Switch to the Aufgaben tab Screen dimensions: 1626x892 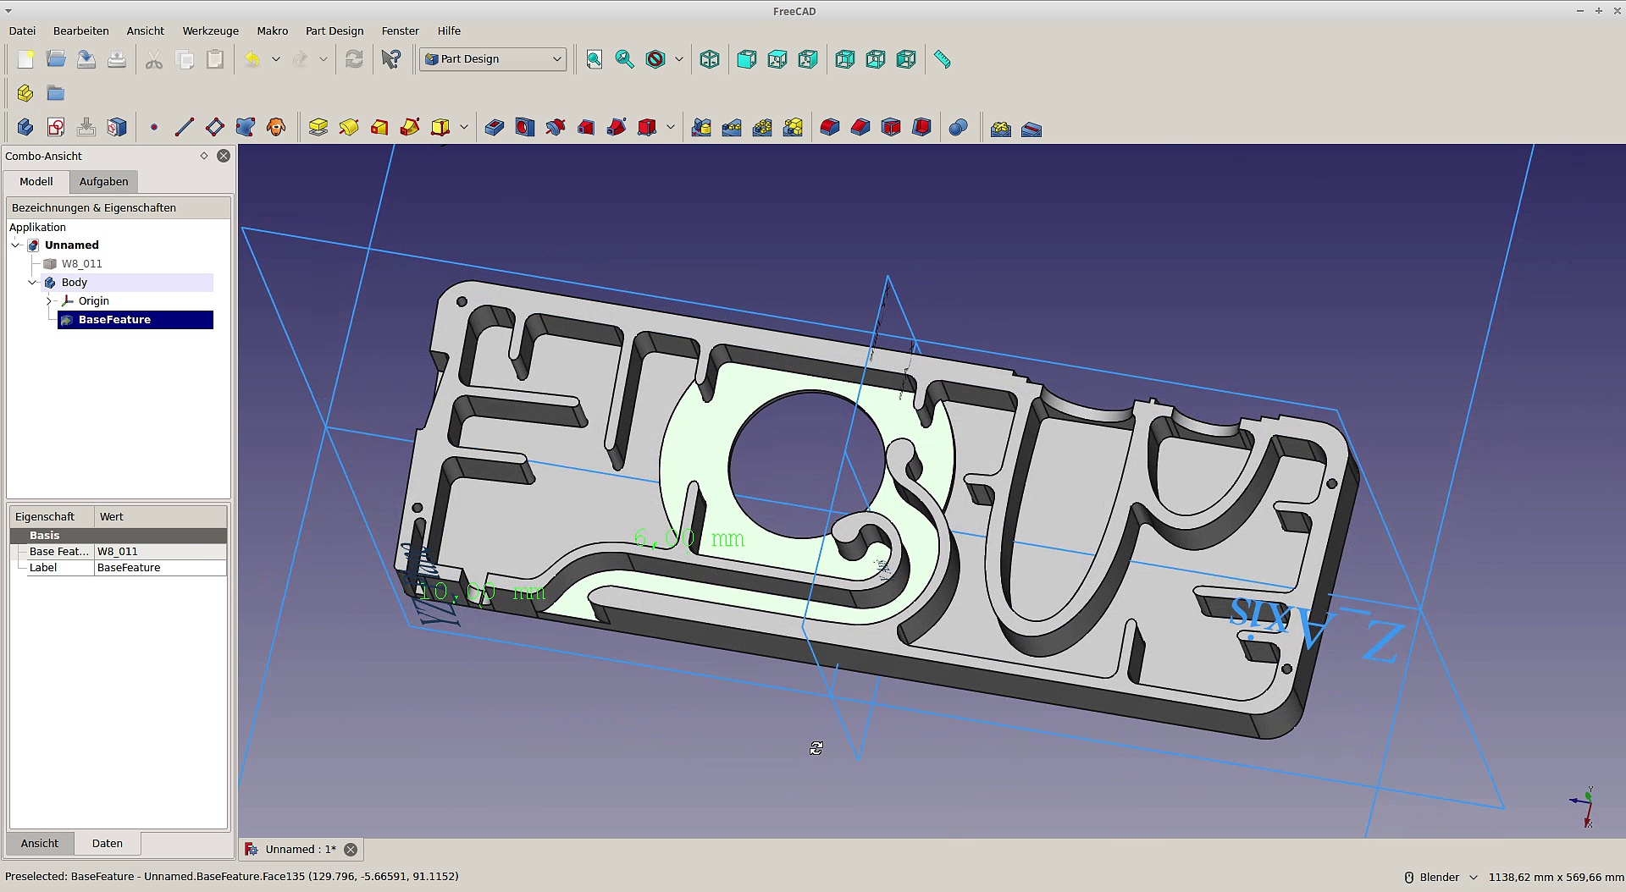point(103,182)
